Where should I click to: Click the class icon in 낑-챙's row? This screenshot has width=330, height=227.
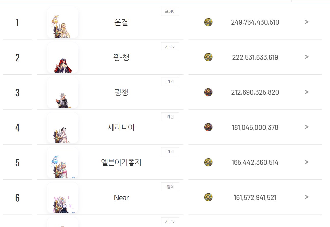pyautogui.click(x=208, y=57)
